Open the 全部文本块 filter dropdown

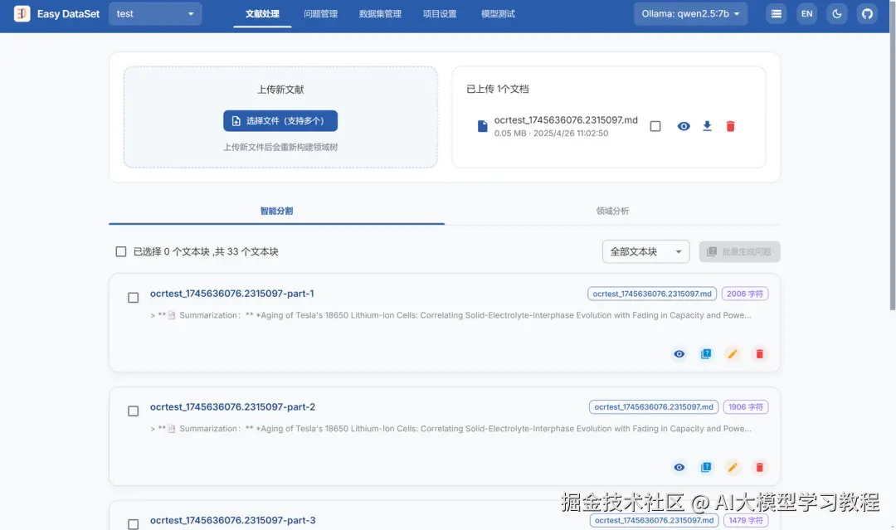(645, 251)
